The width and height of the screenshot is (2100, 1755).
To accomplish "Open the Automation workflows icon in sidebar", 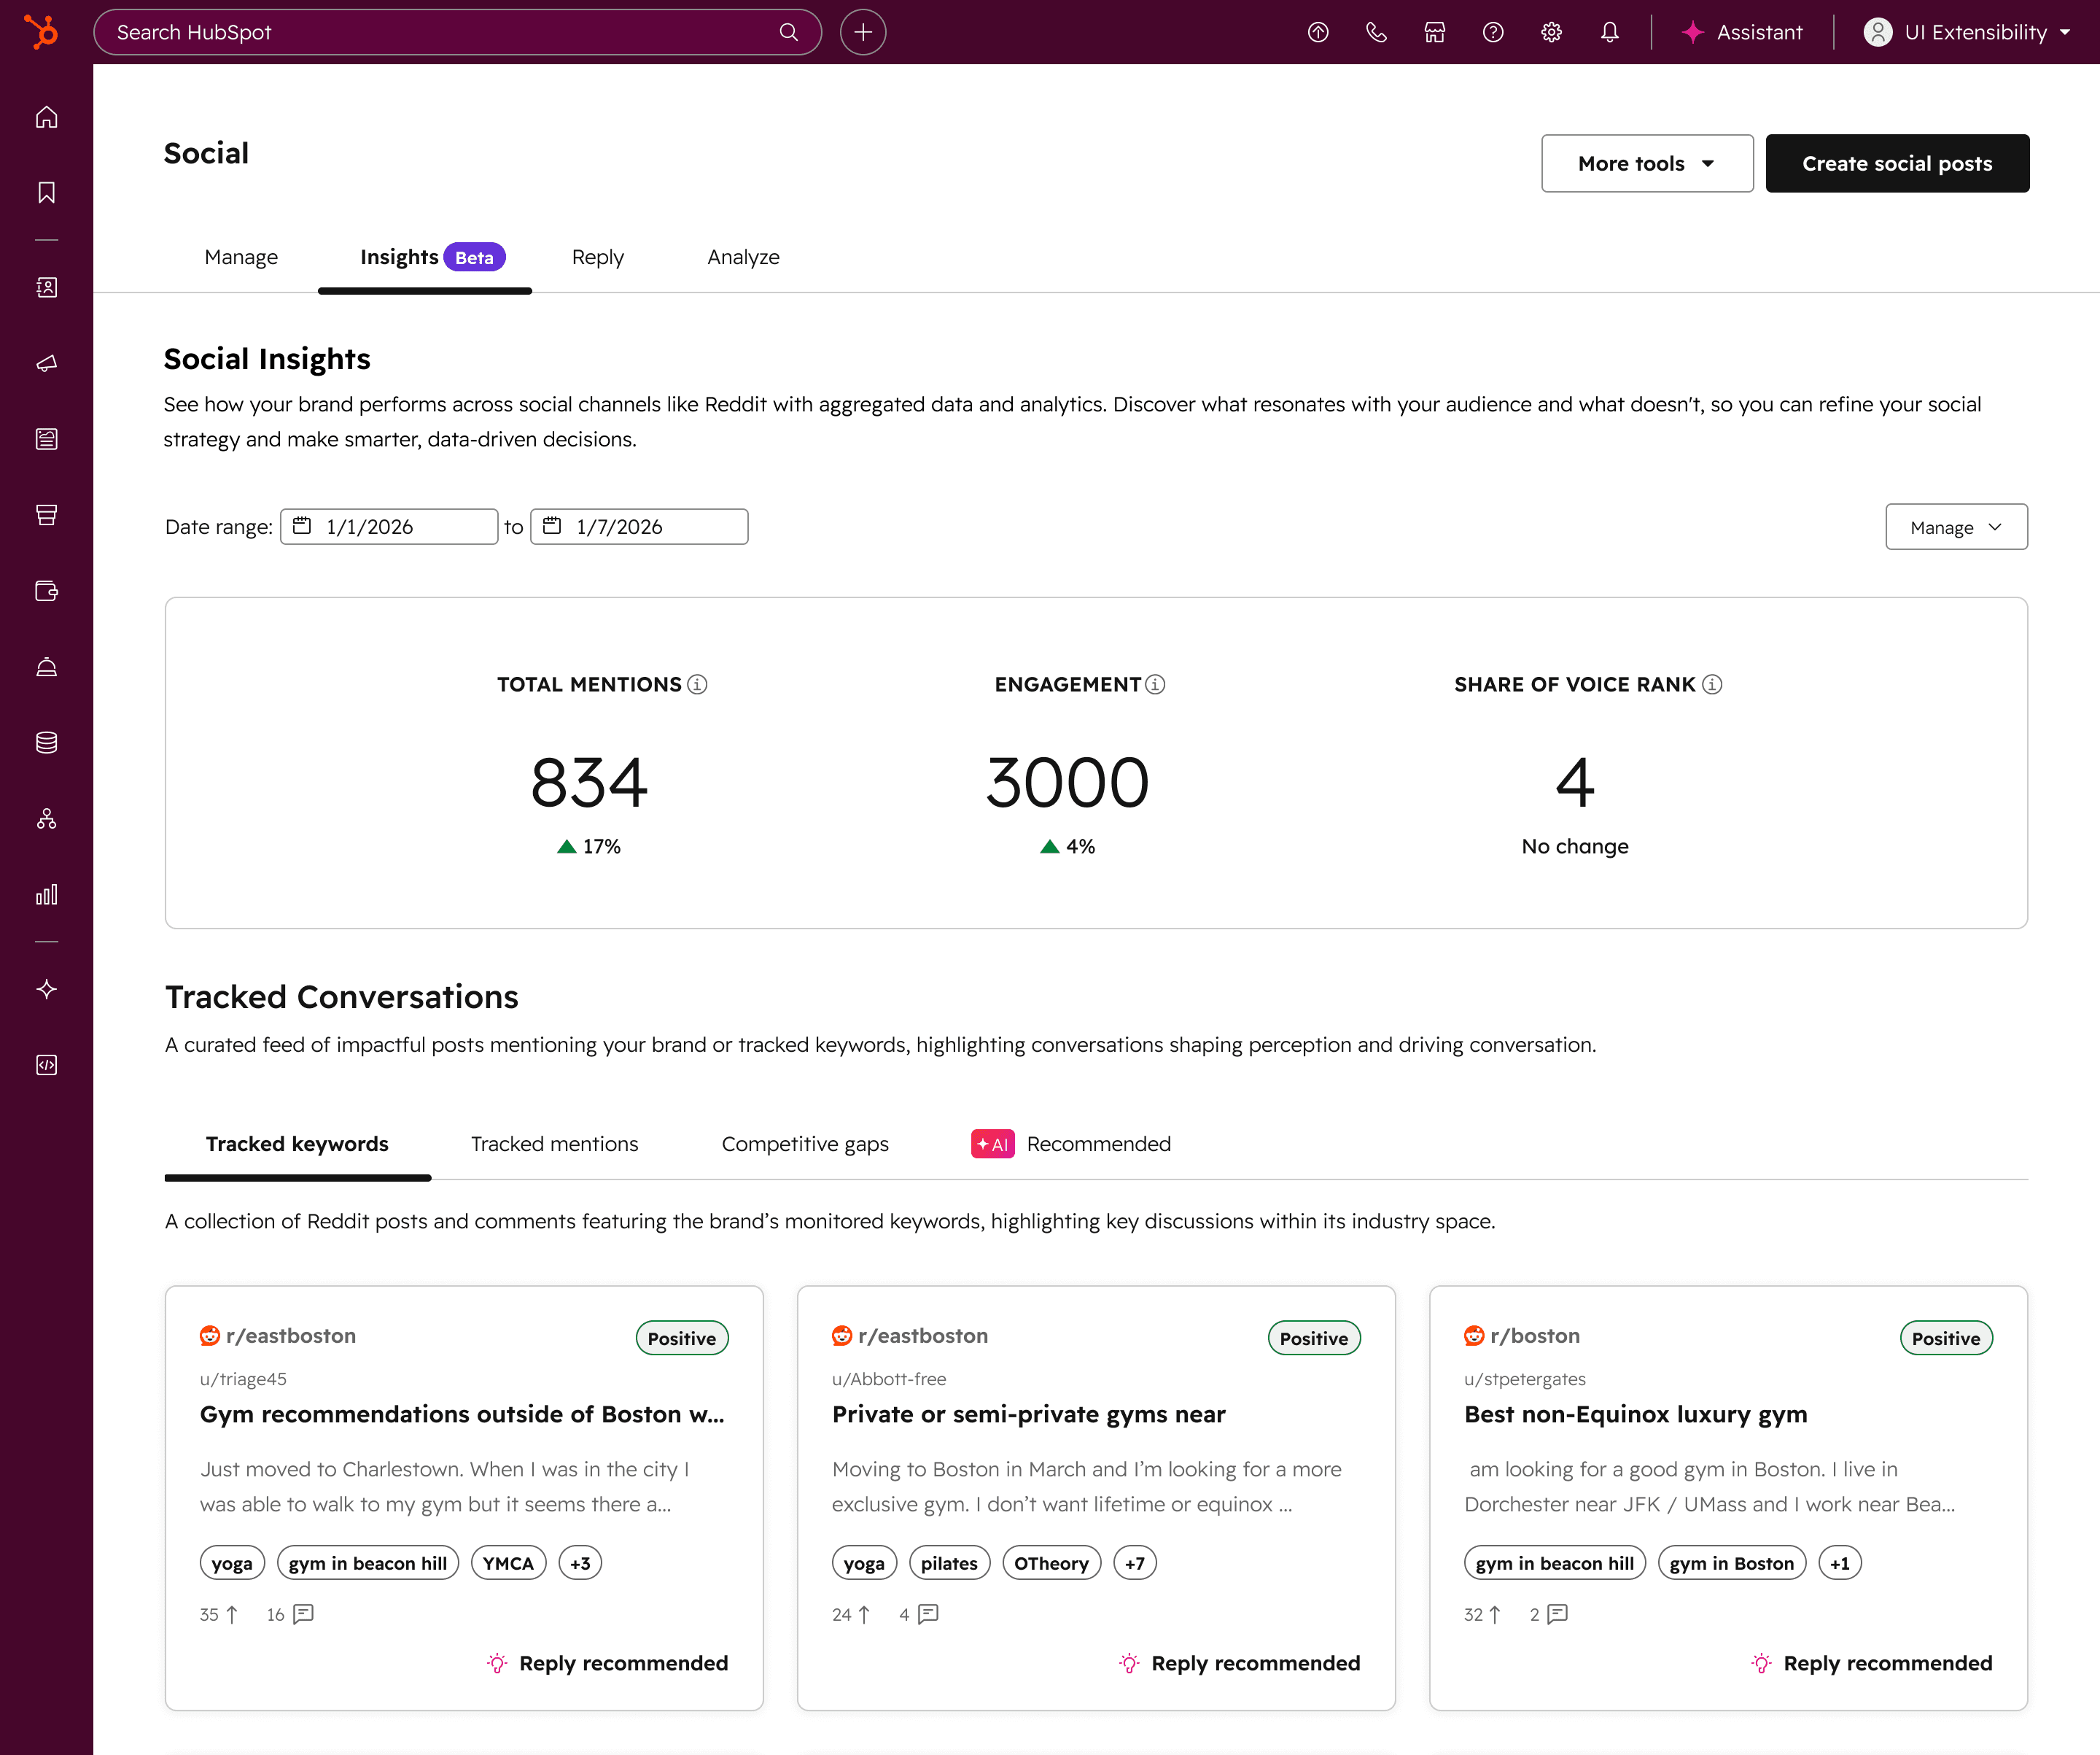I will pos(46,818).
